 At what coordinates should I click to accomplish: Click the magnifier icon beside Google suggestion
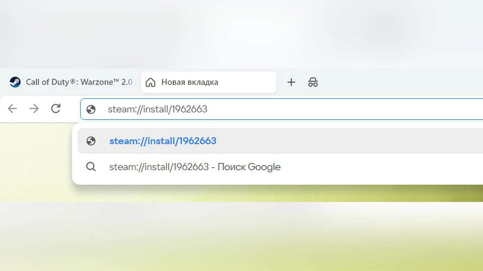pos(91,167)
